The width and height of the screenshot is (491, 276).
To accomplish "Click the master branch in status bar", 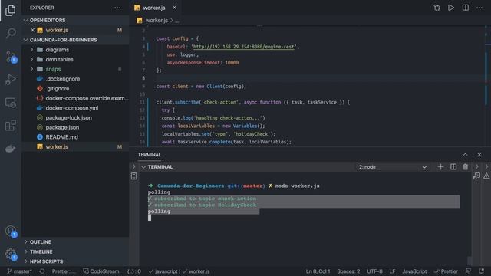I will pyautogui.click(x=19, y=271).
